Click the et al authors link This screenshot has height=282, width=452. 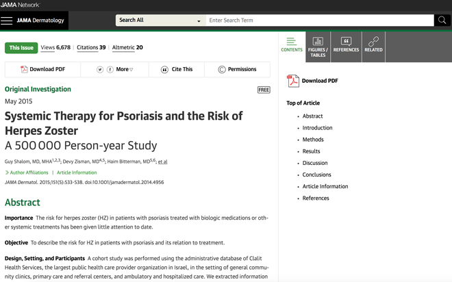click(x=162, y=162)
